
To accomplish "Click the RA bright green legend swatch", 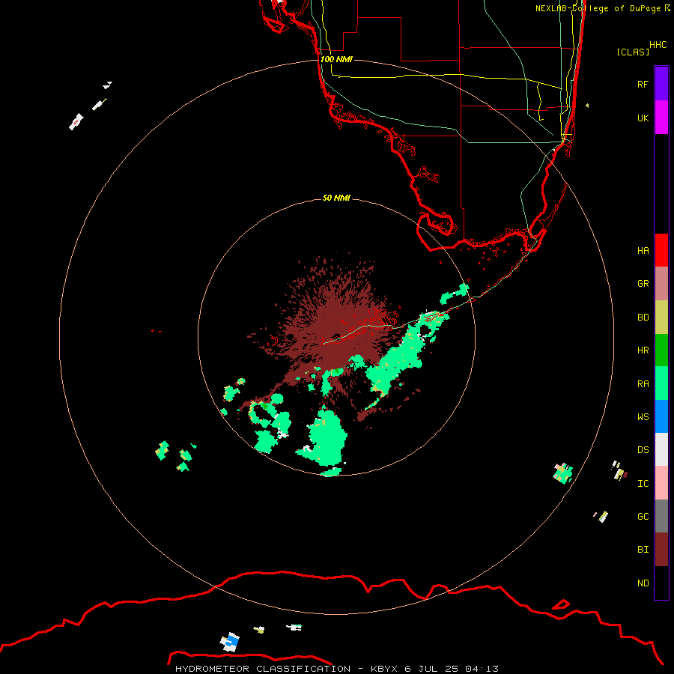I will point(661,383).
